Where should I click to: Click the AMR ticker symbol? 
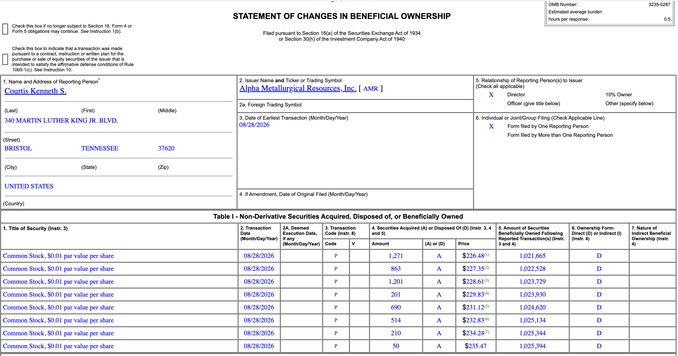point(371,88)
